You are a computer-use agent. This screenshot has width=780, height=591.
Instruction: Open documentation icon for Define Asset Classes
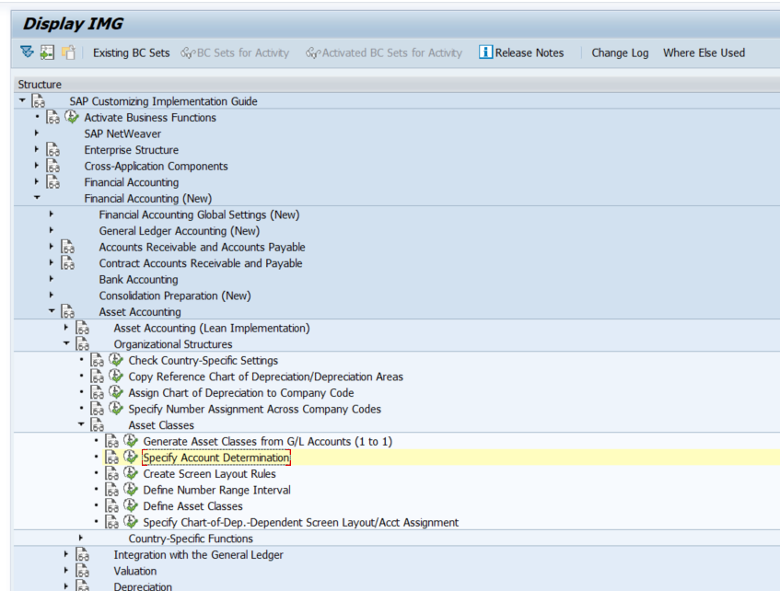112,506
